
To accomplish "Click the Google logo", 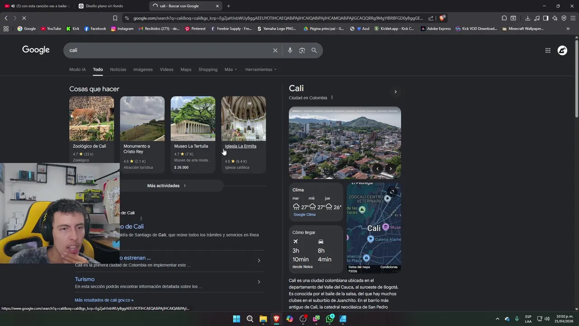I will 36,50.
